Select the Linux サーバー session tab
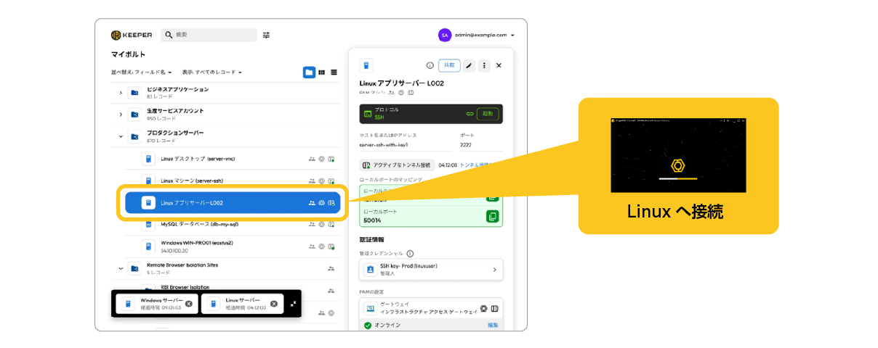Screen dimensions: 878x348 tap(235, 304)
